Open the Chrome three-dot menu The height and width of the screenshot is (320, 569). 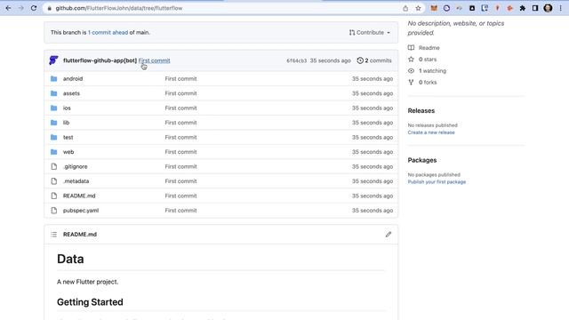click(561, 8)
